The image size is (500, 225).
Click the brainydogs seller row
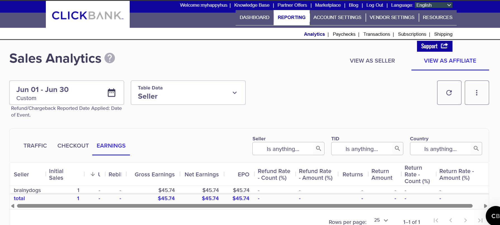pyautogui.click(x=249, y=190)
